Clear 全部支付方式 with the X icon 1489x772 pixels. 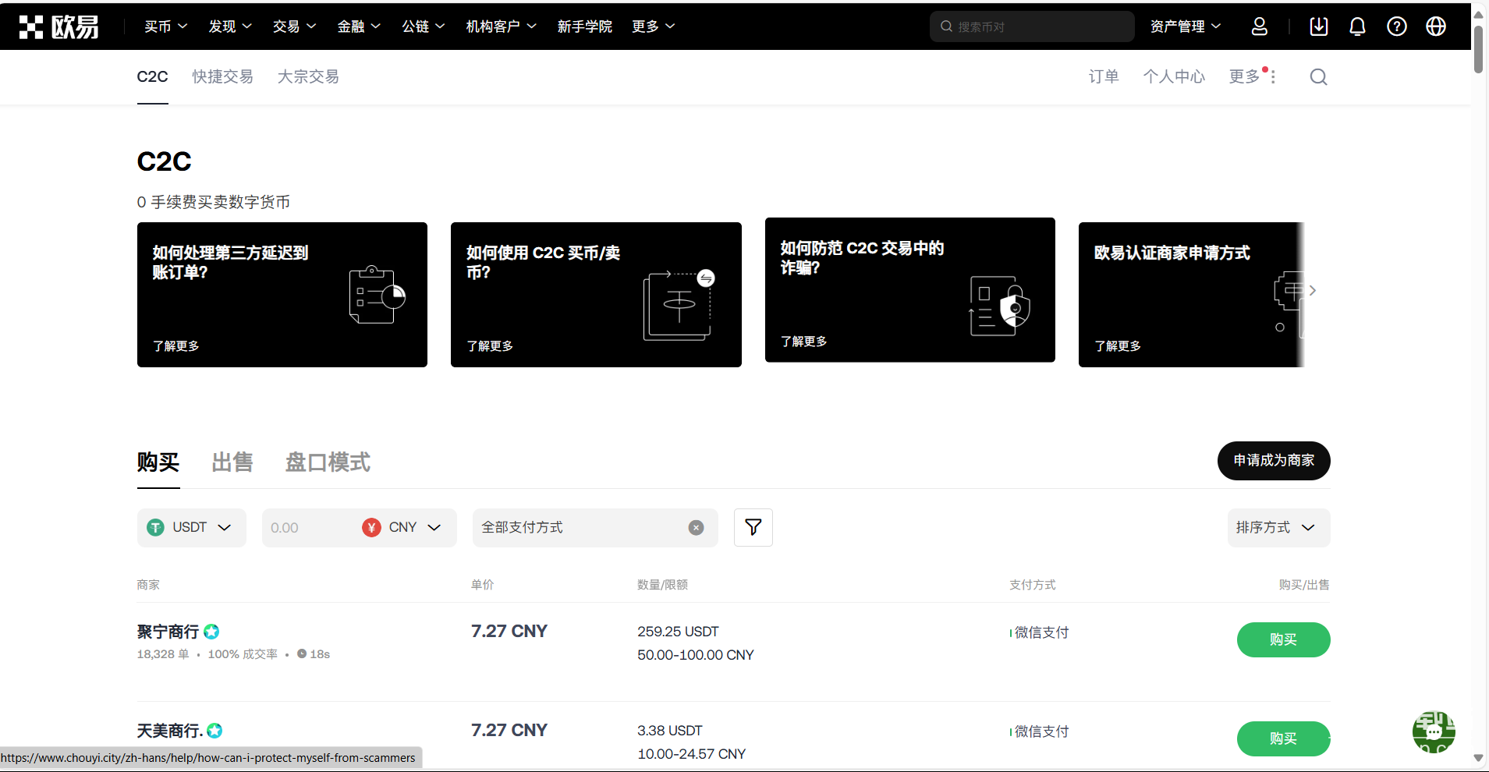(697, 528)
